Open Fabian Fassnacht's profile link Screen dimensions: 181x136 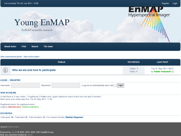click(162, 72)
